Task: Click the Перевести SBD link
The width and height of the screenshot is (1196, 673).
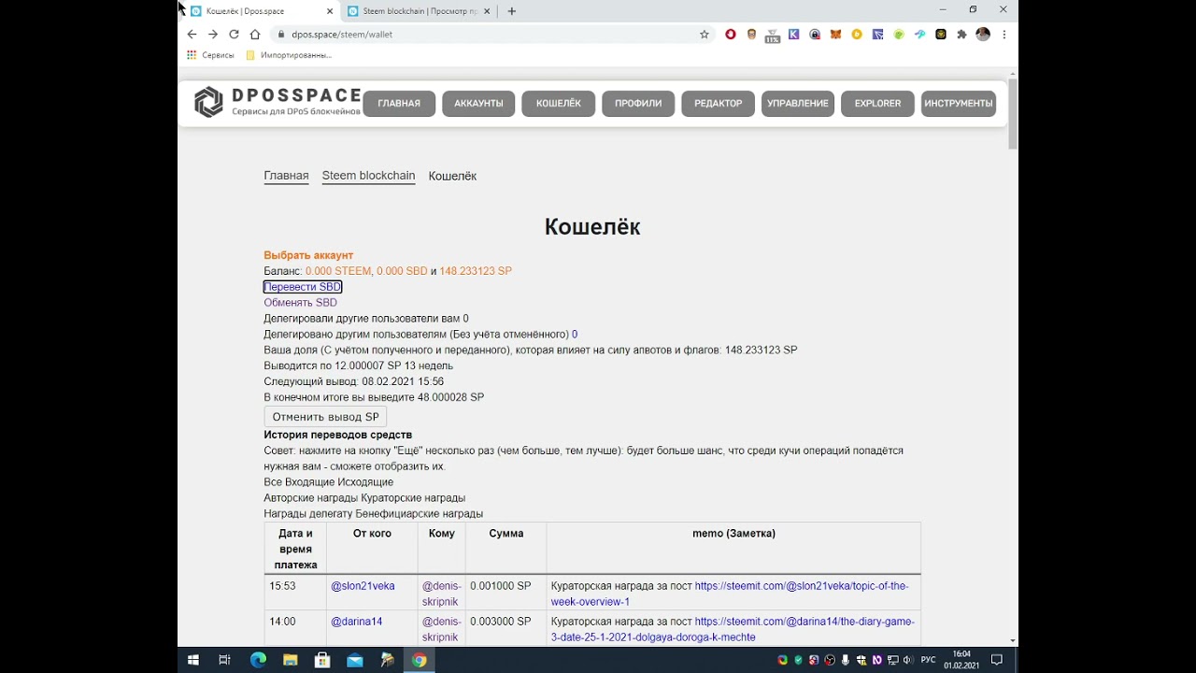Action: coord(303,287)
